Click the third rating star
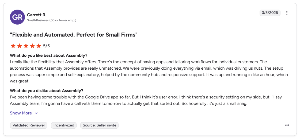 point(26,46)
